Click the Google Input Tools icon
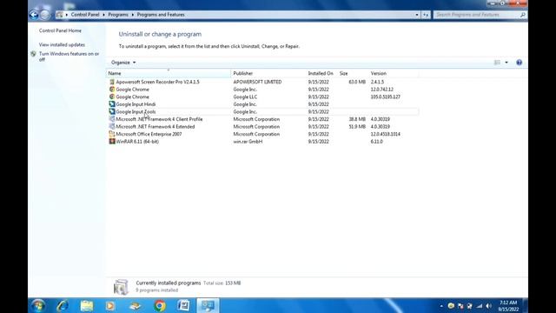The width and height of the screenshot is (556, 313). [x=112, y=112]
